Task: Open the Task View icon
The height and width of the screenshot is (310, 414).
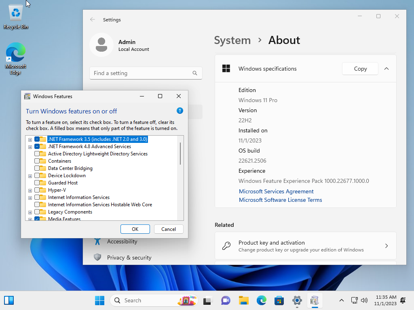Action: click(207, 300)
